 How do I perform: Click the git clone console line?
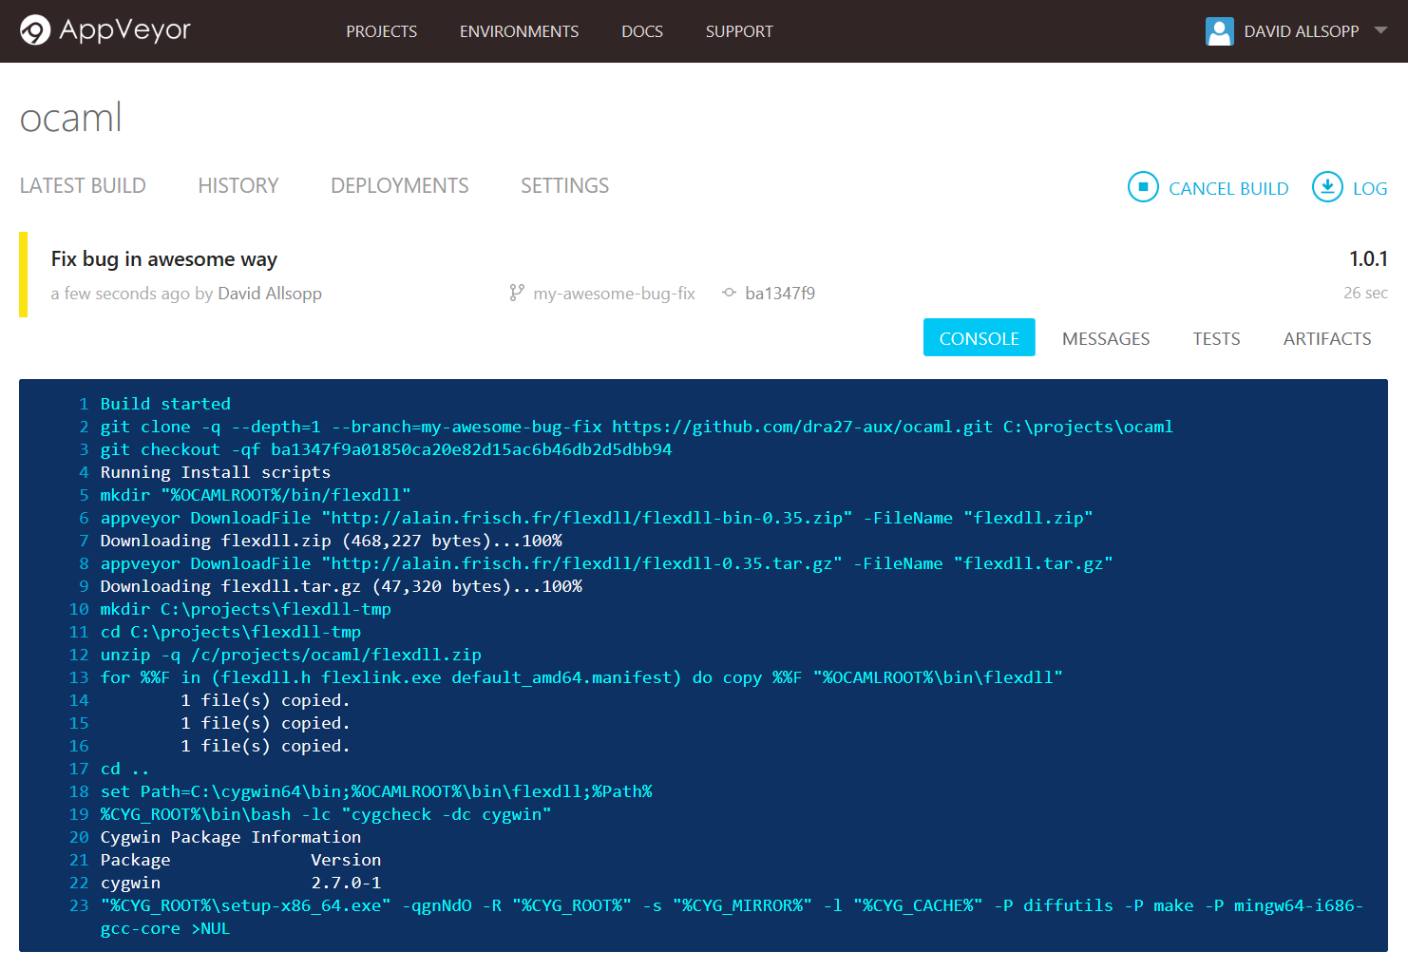(x=637, y=427)
